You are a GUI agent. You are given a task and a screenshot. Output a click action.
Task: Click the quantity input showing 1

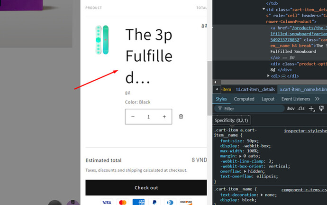point(148,117)
